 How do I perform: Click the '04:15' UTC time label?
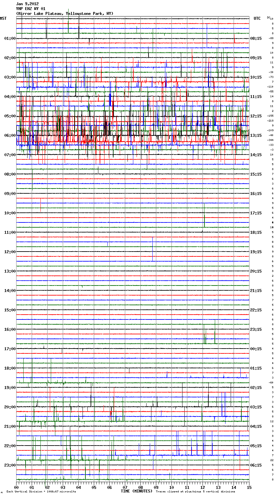(x=256, y=426)
